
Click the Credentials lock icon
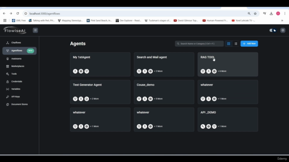pos(8,81)
